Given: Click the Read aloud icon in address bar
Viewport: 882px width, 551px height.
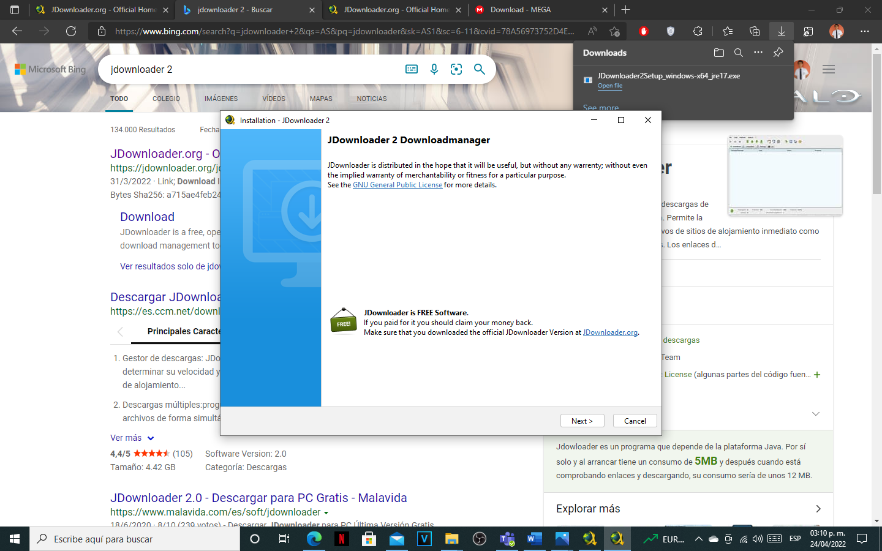Looking at the screenshot, I should (x=592, y=31).
